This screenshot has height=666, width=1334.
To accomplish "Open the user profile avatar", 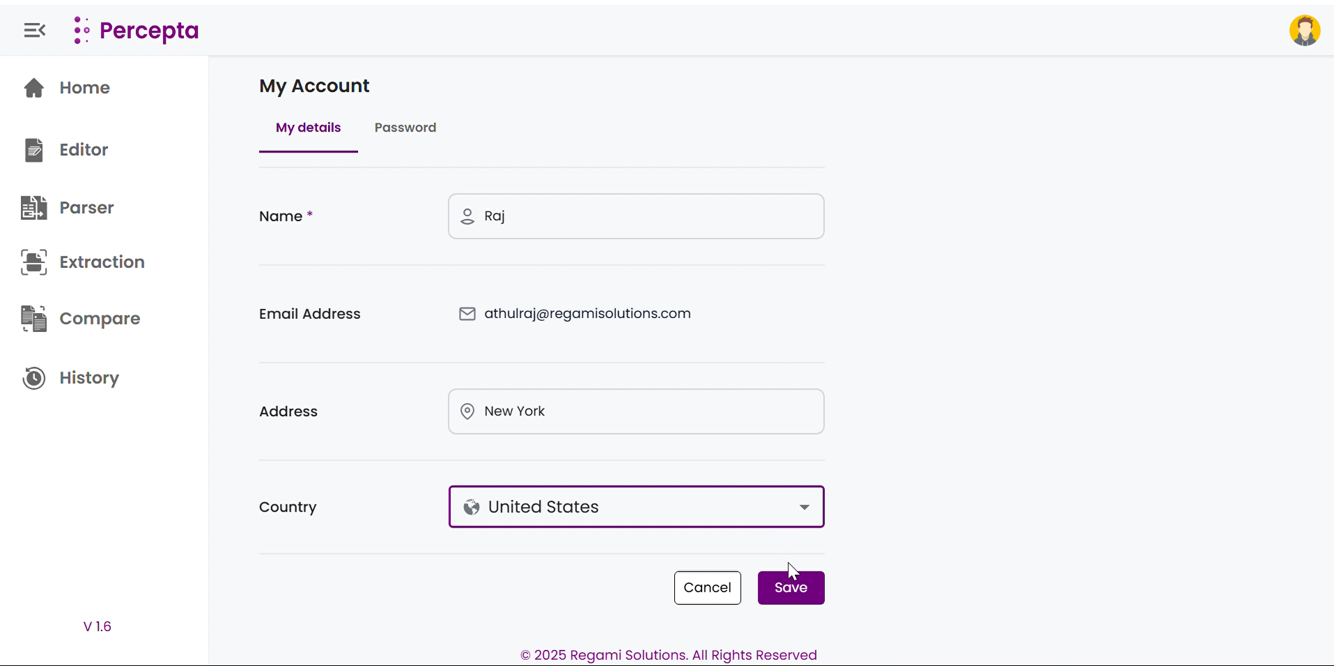I will [1304, 31].
